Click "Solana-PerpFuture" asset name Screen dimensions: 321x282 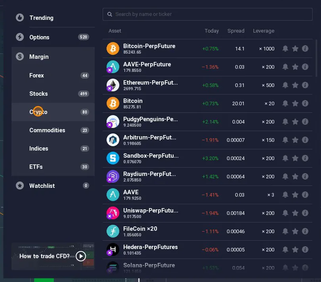point(149,265)
